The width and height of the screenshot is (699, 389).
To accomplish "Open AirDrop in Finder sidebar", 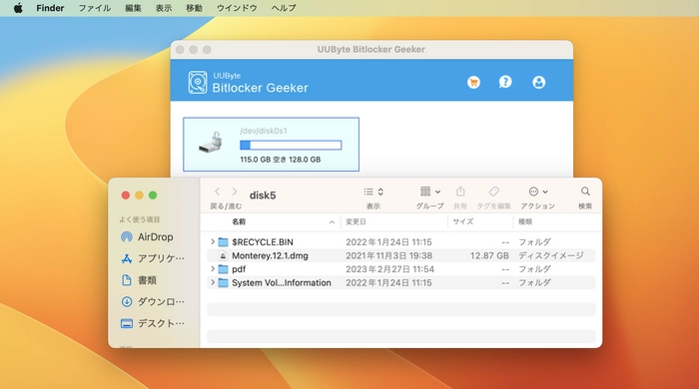I will pos(147,236).
